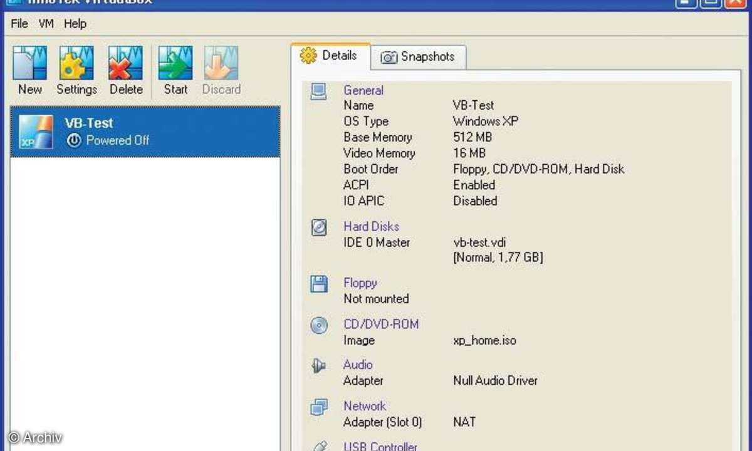Click the Null Audio Driver value
The width and height of the screenshot is (752, 451).
[x=495, y=380]
